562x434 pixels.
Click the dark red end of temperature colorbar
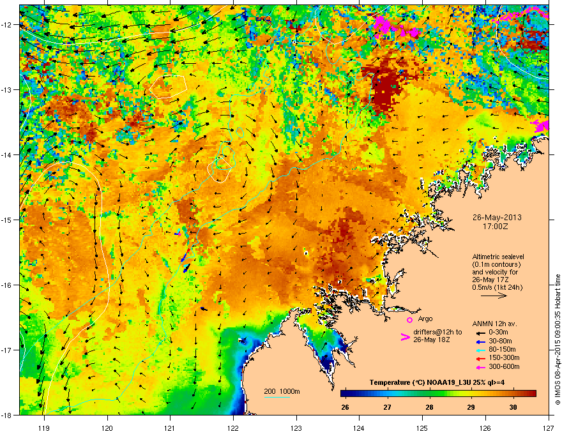(532, 393)
